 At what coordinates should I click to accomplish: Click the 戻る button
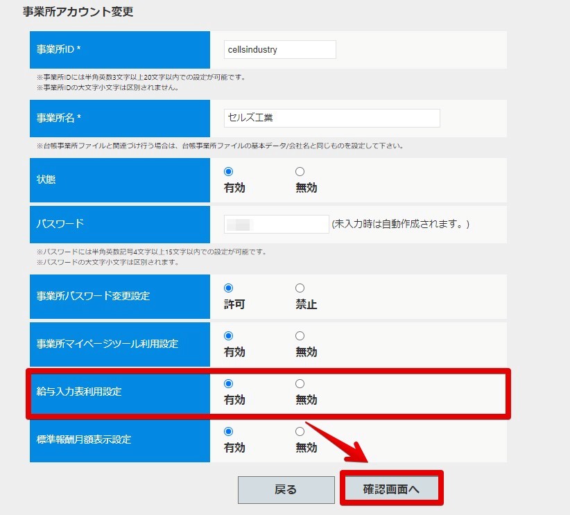pyautogui.click(x=286, y=490)
